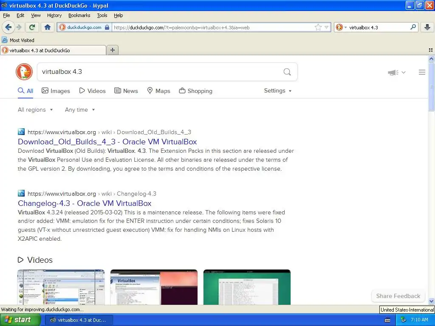
Task: Click the URL text in address bar
Action: (x=182, y=28)
